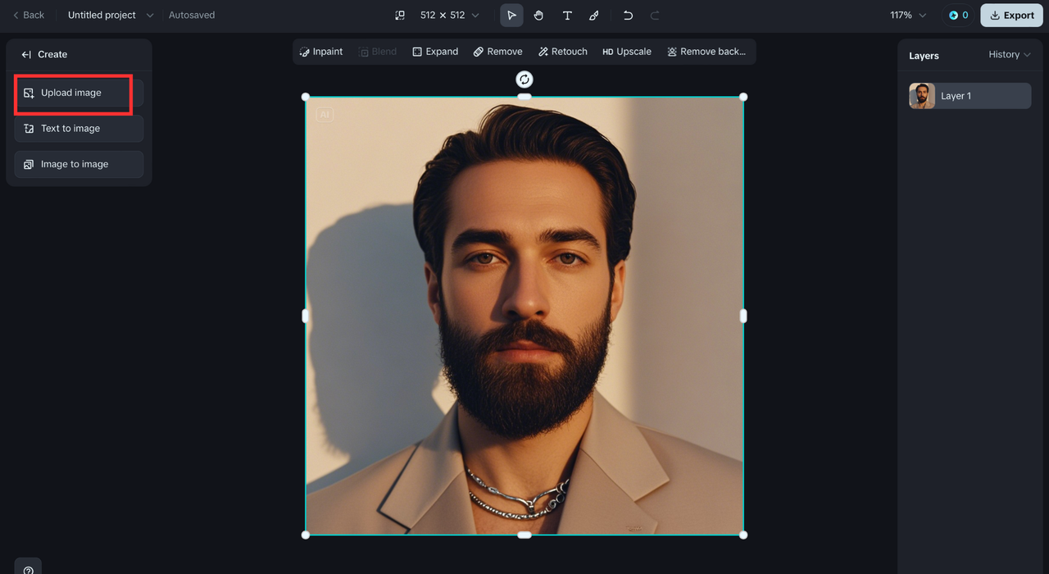The height and width of the screenshot is (574, 1049).
Task: Click the canvas resize icon beside 512 × 512
Action: pos(400,15)
